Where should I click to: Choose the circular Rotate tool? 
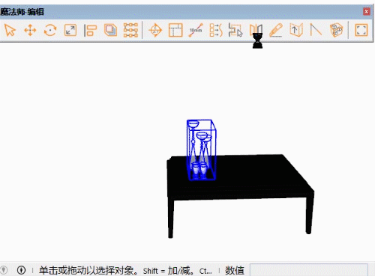pyautogui.click(x=50, y=31)
